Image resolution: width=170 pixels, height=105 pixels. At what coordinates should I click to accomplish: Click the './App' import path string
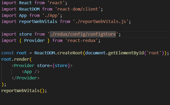51,16
